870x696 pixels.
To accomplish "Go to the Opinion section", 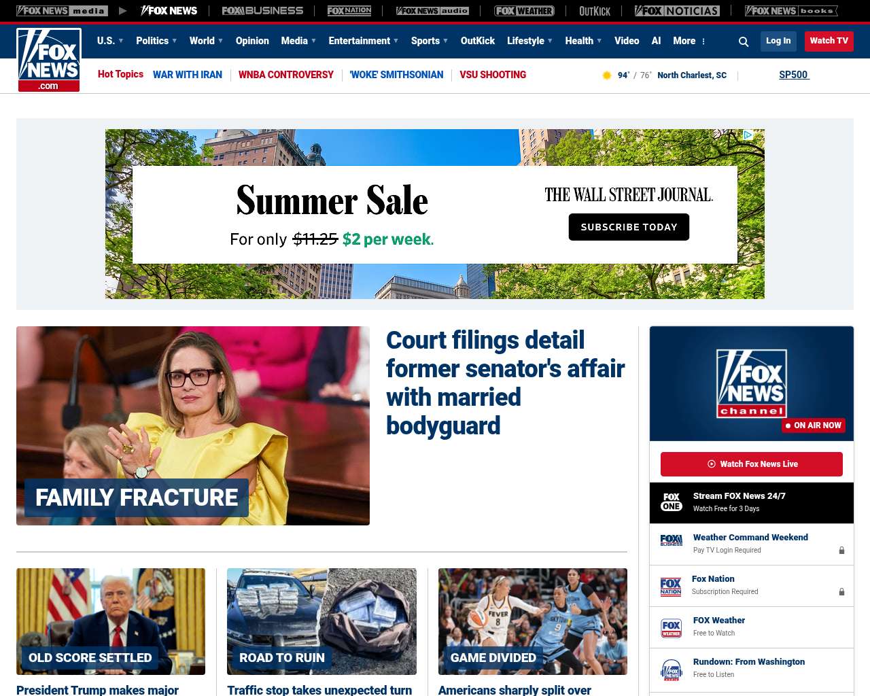I will [252, 41].
